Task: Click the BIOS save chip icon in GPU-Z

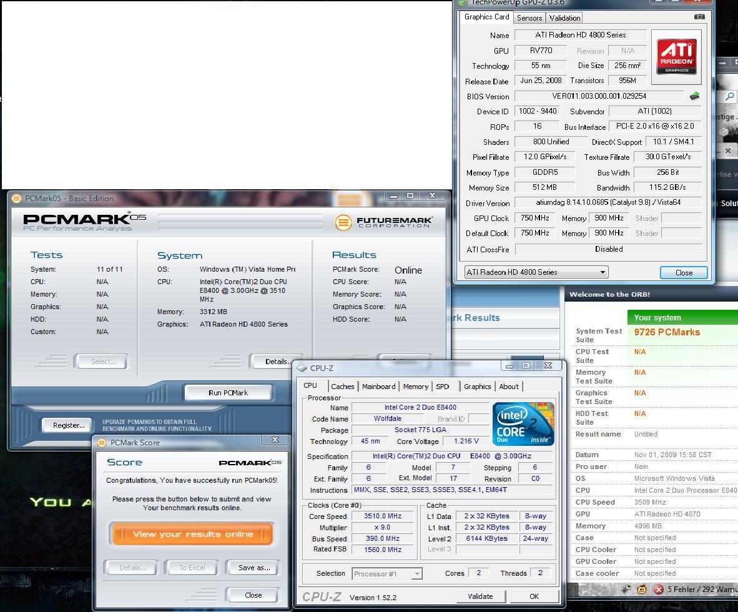Action: coord(695,96)
